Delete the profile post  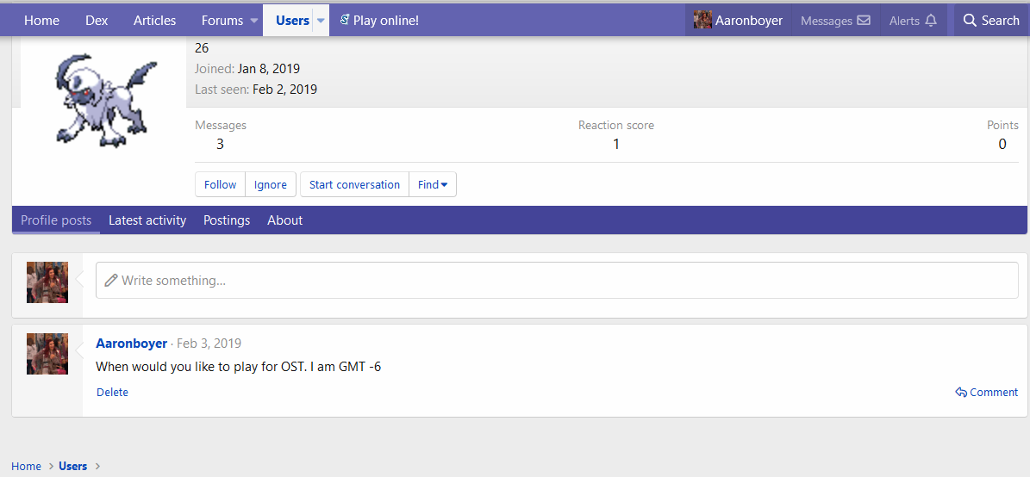(112, 392)
